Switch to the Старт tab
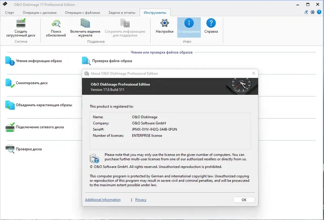 tap(9, 13)
